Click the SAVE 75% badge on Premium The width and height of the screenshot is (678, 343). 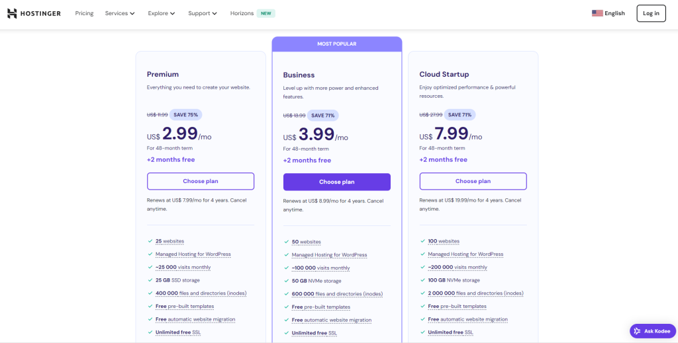pos(185,114)
